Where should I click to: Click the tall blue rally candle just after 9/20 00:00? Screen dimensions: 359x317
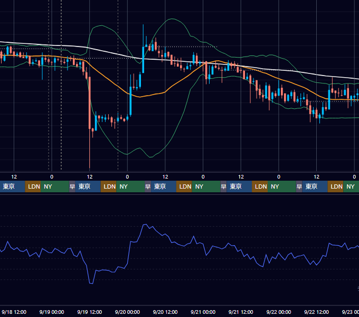[130, 101]
